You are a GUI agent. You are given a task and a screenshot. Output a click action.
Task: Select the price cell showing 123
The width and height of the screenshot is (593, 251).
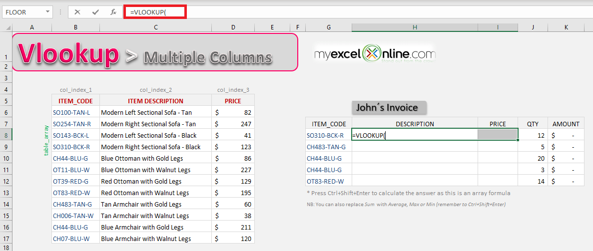tap(233, 147)
